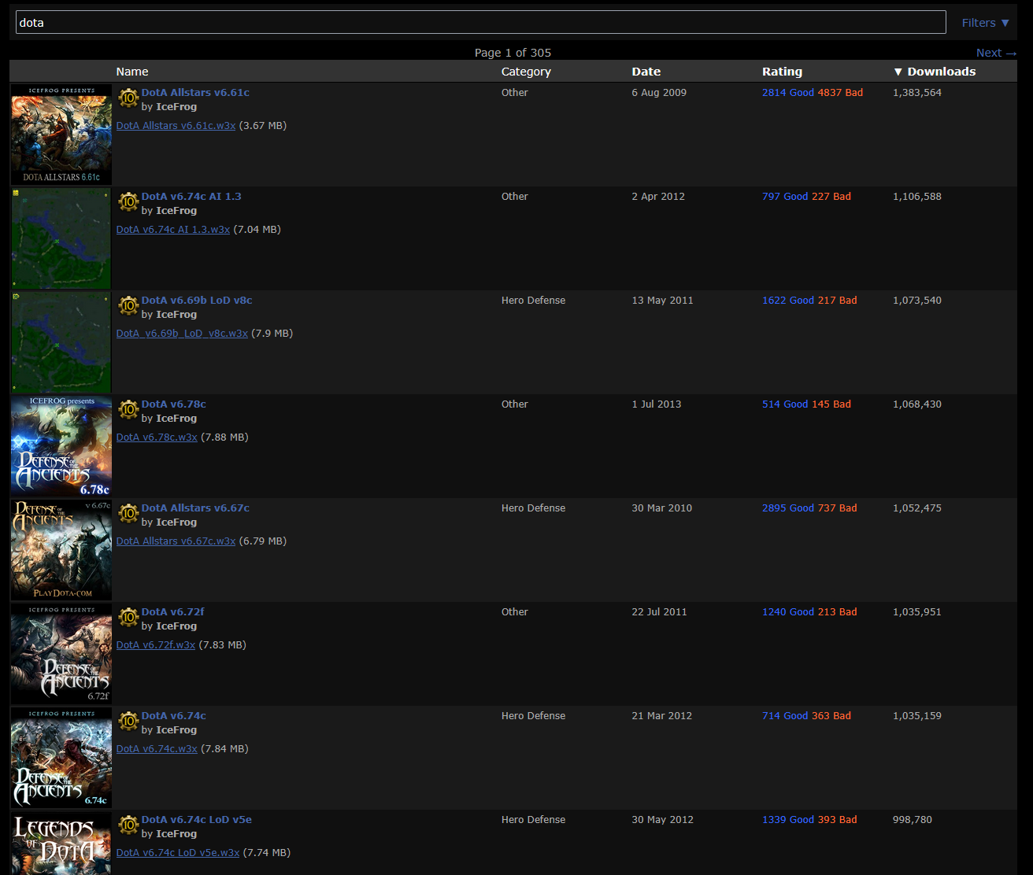Click the gold badge icon beside DotA v6.74c LoD v5e
This screenshot has width=1033, height=875.
(128, 825)
